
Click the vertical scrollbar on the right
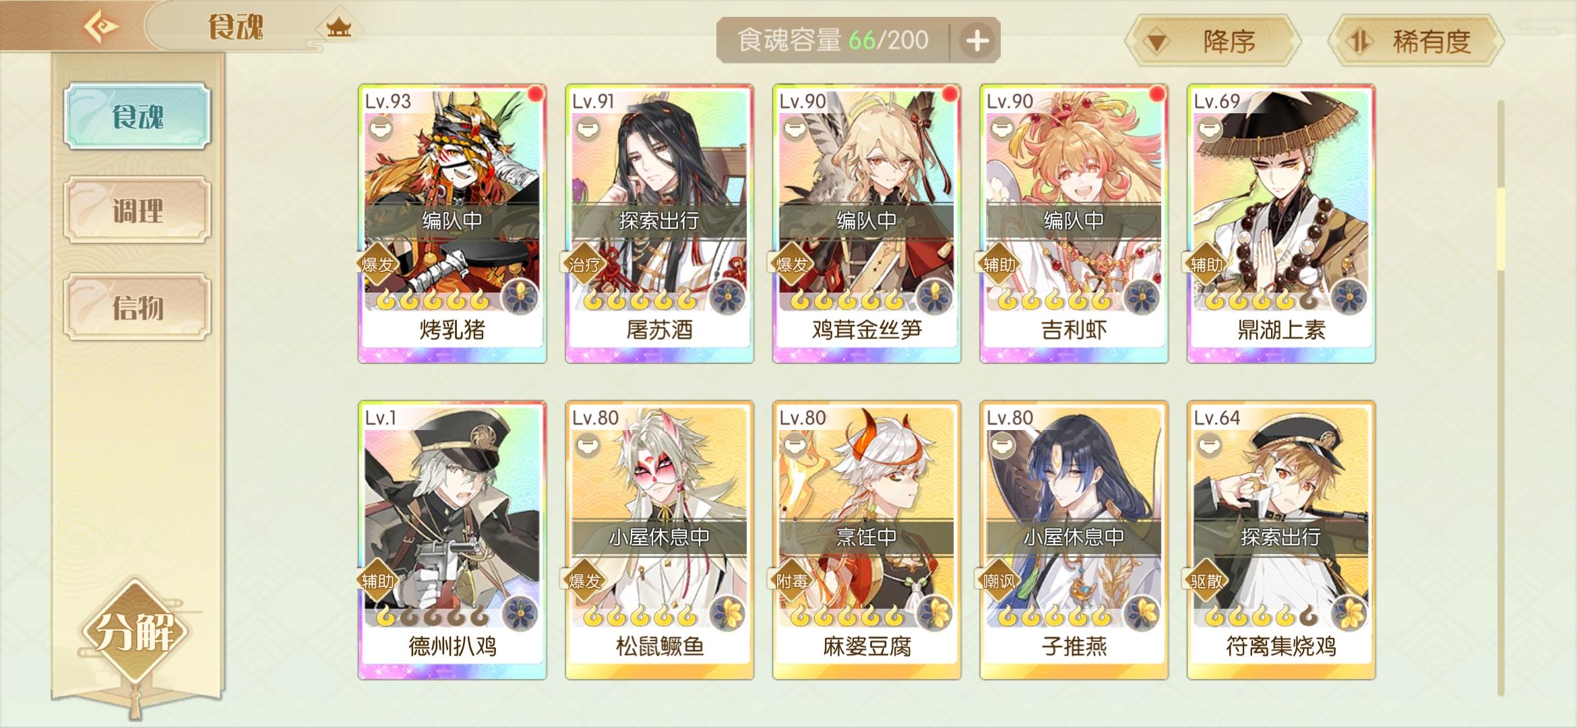1501,398
